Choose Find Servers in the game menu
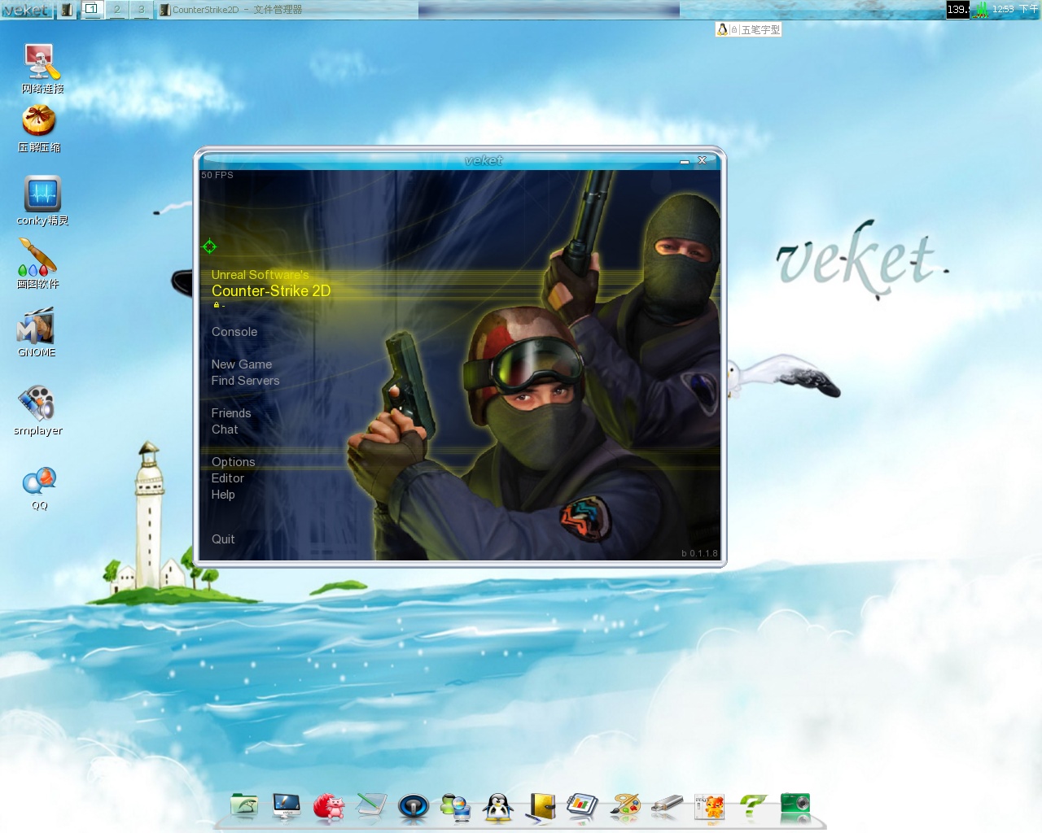 coord(245,381)
